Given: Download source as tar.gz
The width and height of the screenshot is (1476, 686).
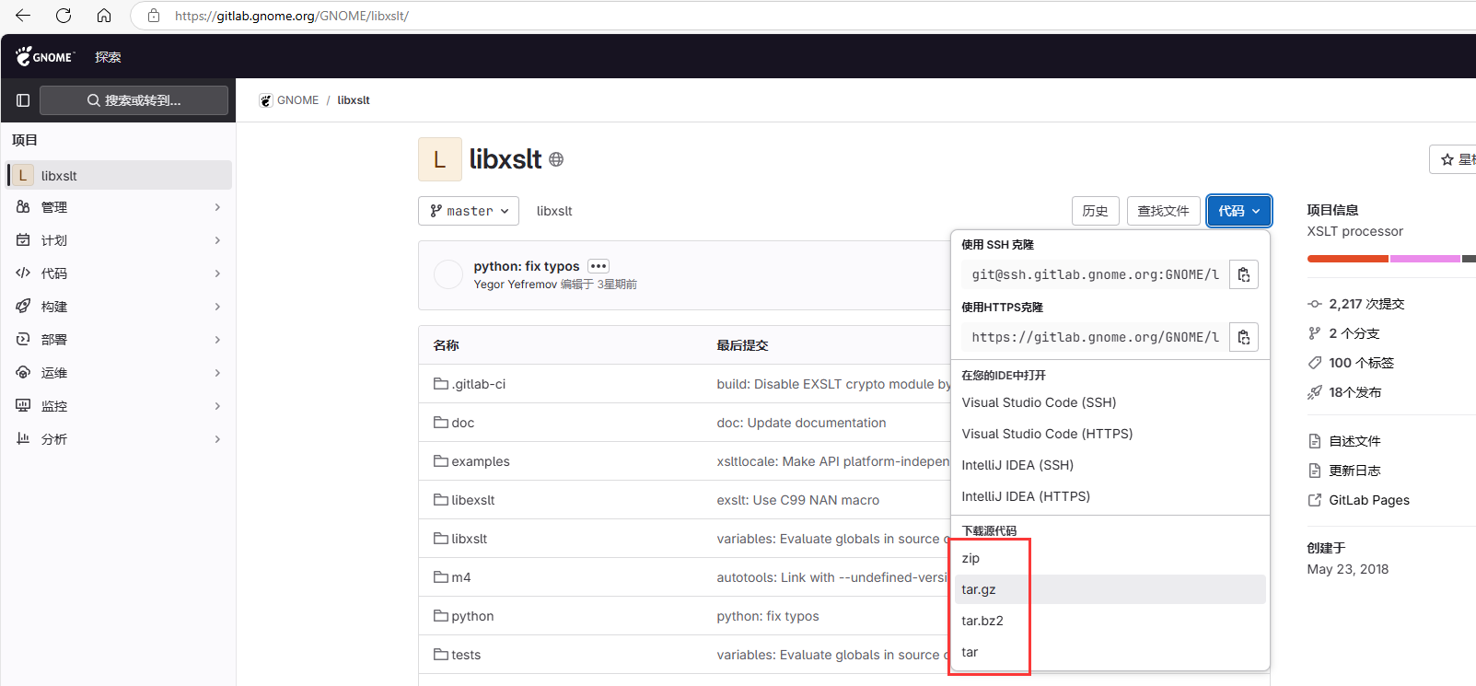Looking at the screenshot, I should coord(979,589).
